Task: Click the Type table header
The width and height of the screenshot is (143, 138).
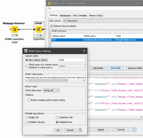Action: [x=129, y=36]
